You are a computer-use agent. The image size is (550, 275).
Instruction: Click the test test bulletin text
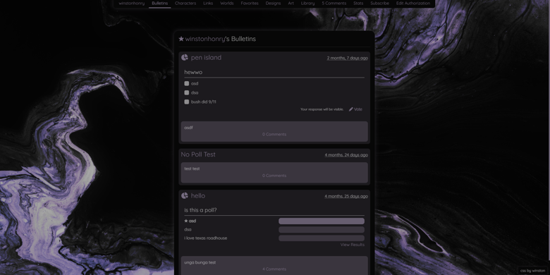pos(192,169)
